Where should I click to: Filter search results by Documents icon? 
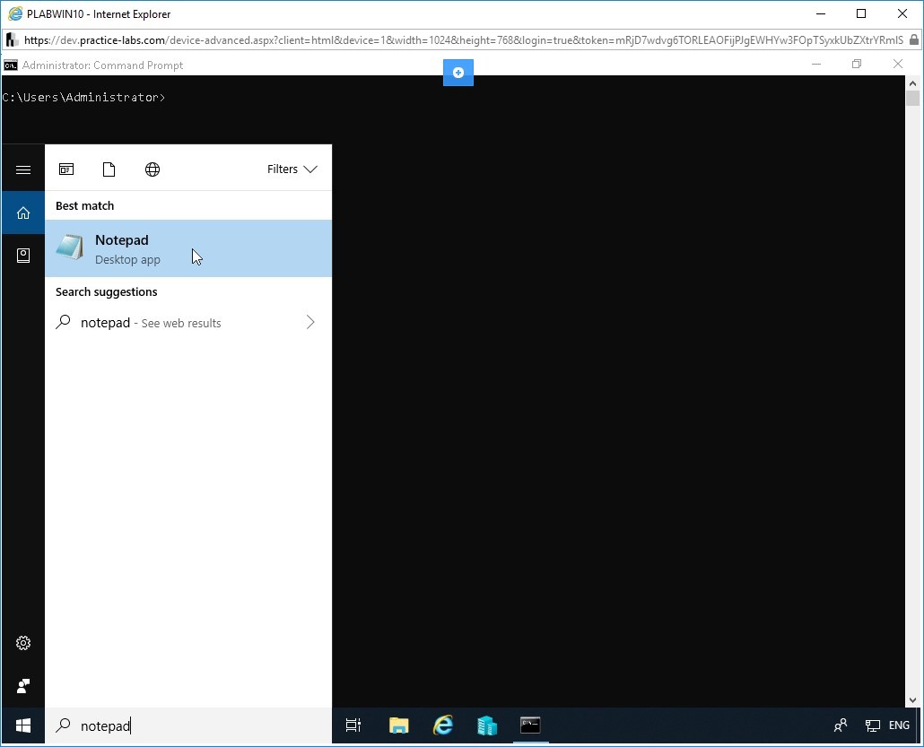(109, 169)
